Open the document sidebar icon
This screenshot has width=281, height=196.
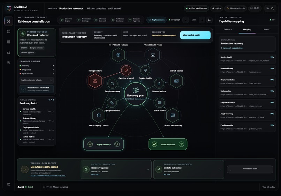point(8,42)
